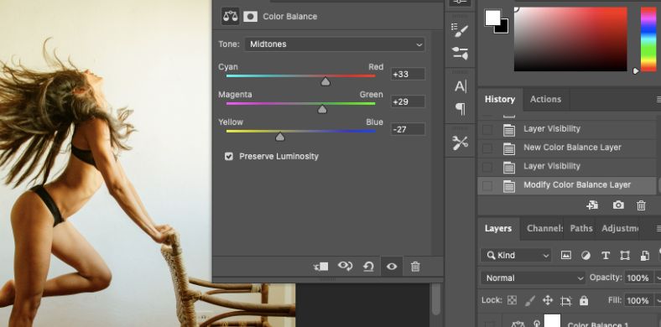
Task: Open the Tone Midtones dropdown
Action: coord(335,44)
